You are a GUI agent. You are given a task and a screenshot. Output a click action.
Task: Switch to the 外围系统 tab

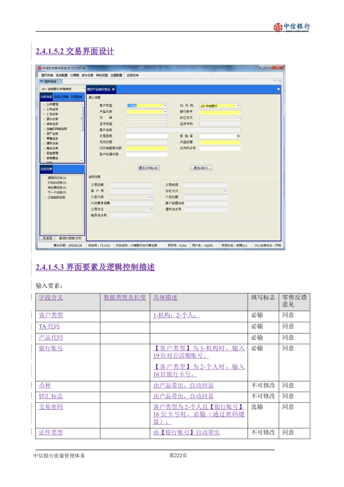coord(76,97)
